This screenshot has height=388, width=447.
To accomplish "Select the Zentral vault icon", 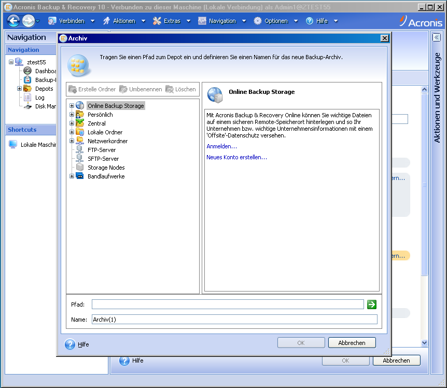I will click(80, 123).
